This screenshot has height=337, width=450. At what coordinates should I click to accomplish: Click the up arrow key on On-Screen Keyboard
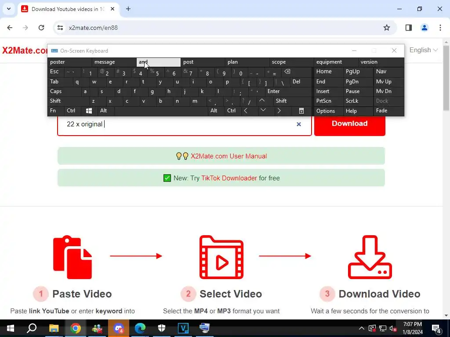point(262,100)
